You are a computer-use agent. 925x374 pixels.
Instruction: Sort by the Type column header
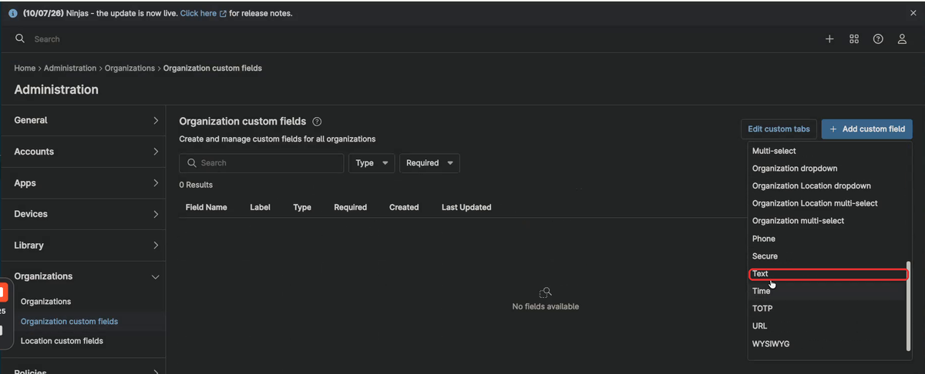[x=302, y=208]
